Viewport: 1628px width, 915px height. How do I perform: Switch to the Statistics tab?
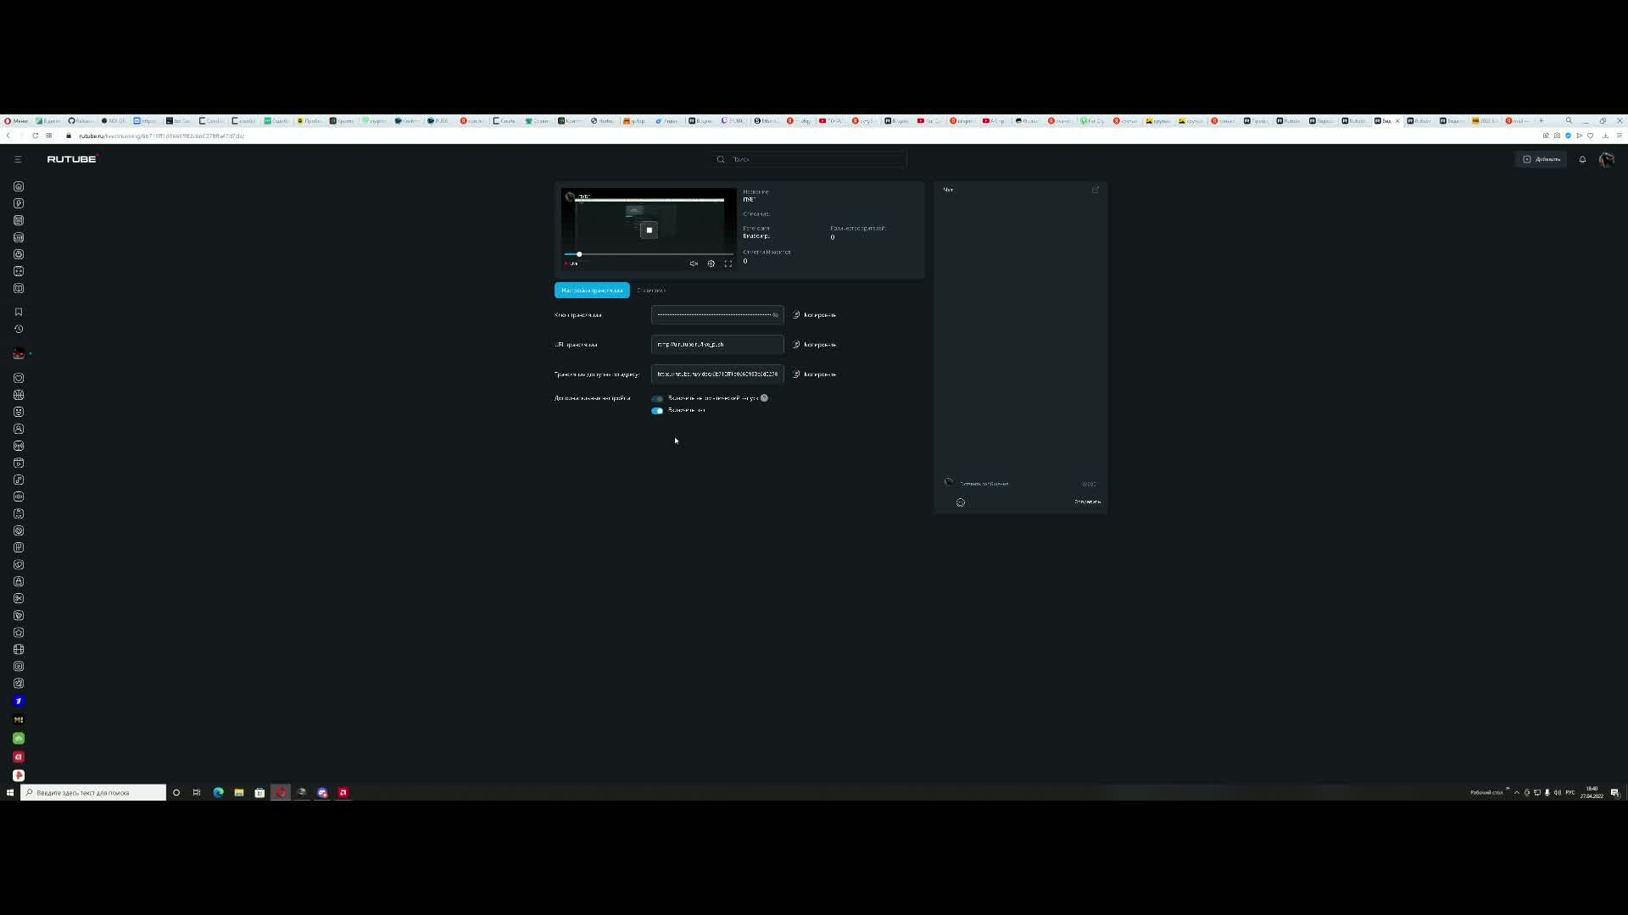tap(651, 291)
